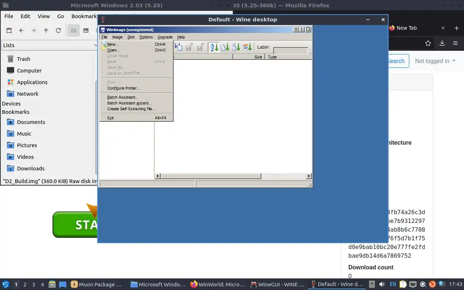
Task: Open the Options menu in WinImage
Action: coord(146,37)
